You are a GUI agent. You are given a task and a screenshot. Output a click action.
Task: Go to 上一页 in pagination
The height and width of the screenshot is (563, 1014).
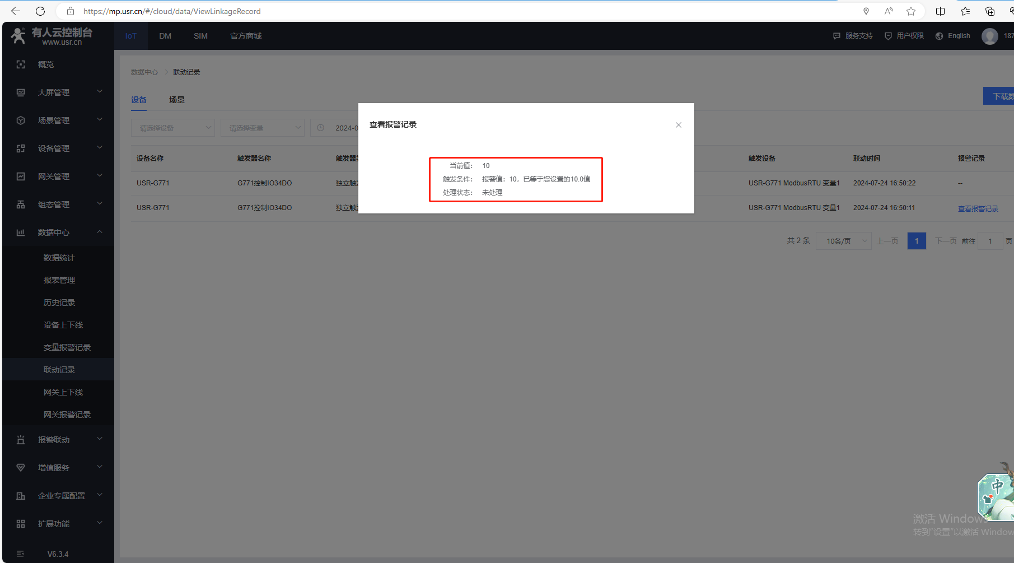point(887,241)
